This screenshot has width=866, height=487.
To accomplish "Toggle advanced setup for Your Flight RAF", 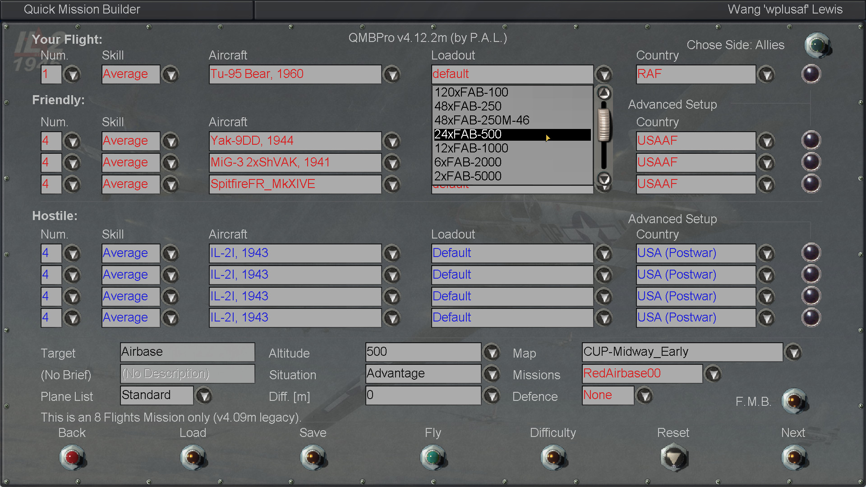I will coord(811,74).
